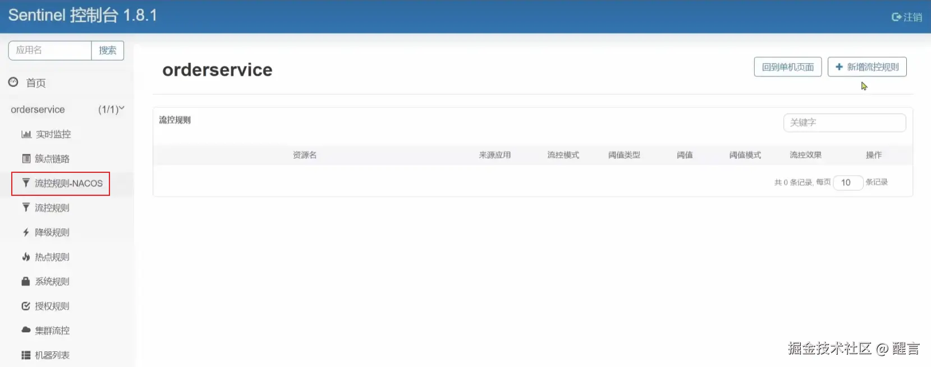The image size is (931, 367).
Task: Click the cloud icon beside 集群流控
Action: [x=26, y=330]
